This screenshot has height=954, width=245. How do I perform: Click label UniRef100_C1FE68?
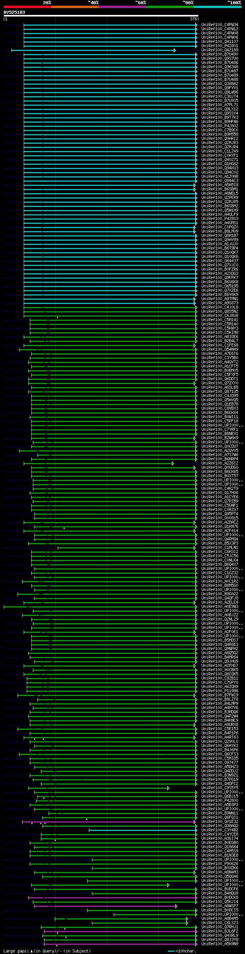click(x=220, y=345)
